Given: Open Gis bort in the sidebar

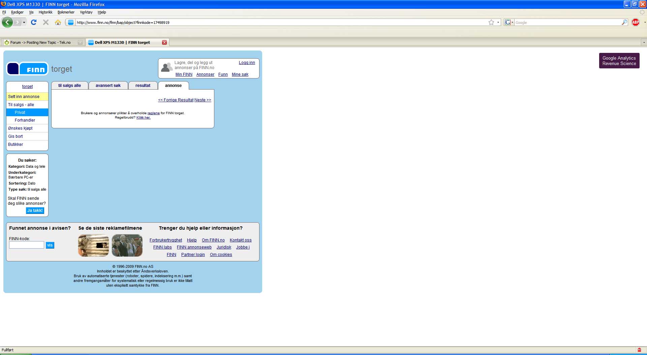Looking at the screenshot, I should [x=27, y=136].
